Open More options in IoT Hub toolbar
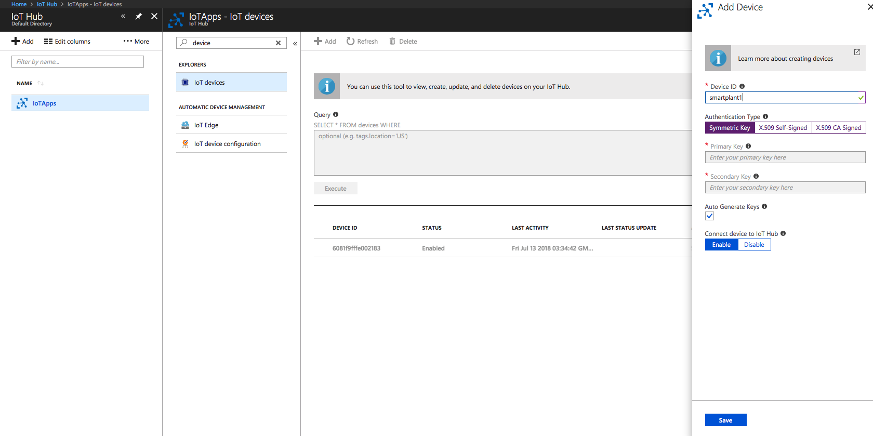Image resolution: width=873 pixels, height=436 pixels. click(x=136, y=42)
